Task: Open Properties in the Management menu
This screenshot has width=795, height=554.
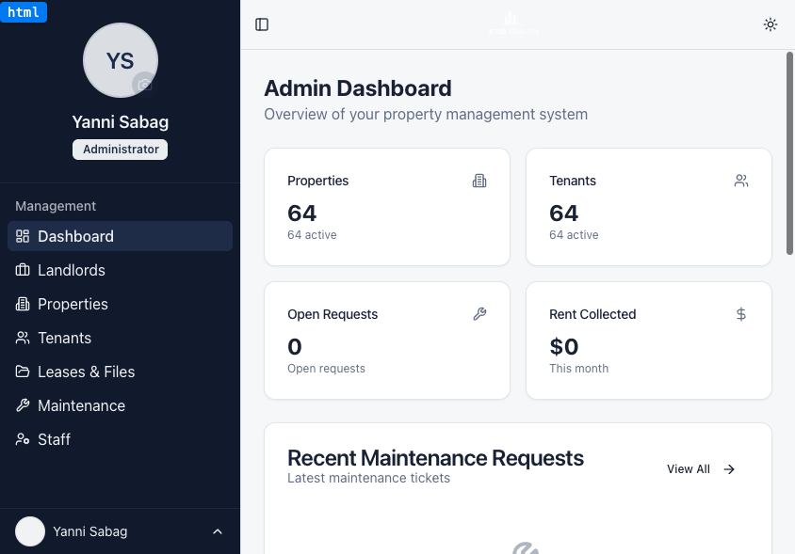Action: [73, 304]
